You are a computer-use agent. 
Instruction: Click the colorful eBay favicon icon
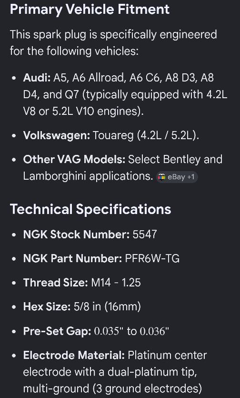[x=161, y=177]
